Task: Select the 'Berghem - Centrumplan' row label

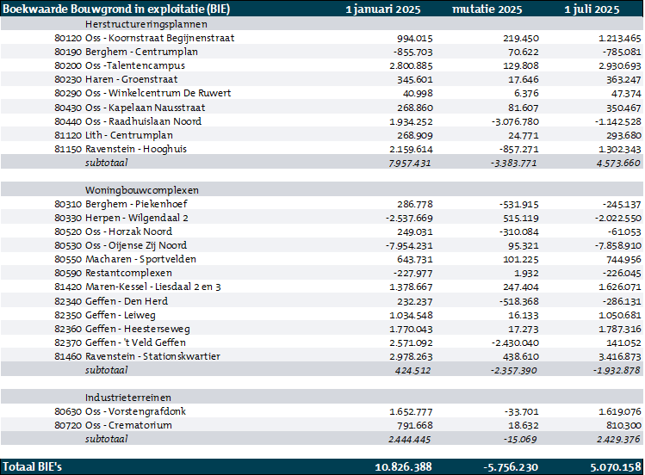Action: point(136,52)
